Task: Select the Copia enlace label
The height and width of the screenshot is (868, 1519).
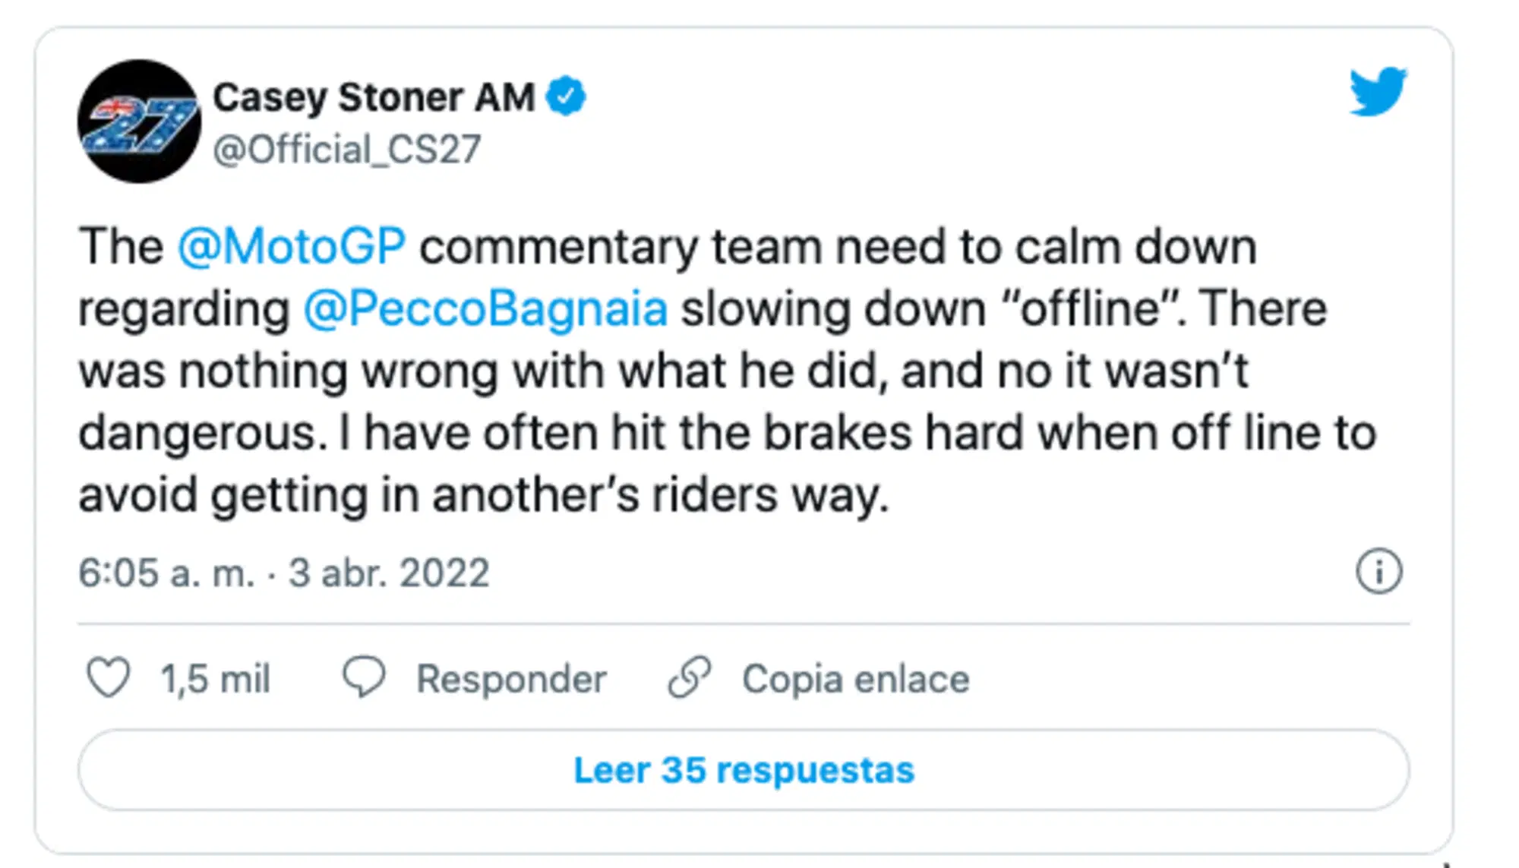Action: [855, 679]
